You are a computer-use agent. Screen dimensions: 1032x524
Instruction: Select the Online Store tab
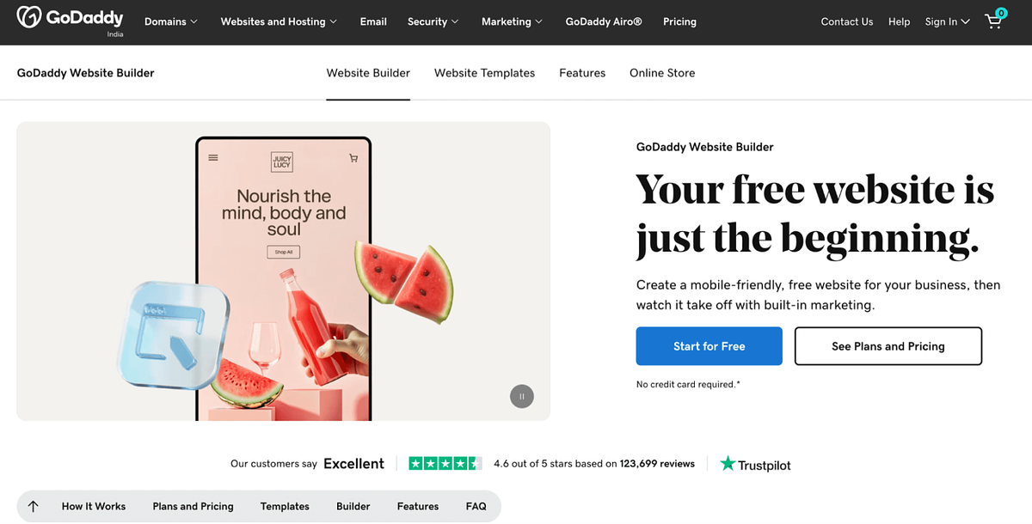[x=661, y=73]
